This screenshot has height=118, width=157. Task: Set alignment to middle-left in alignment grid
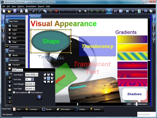(x=45, y=78)
